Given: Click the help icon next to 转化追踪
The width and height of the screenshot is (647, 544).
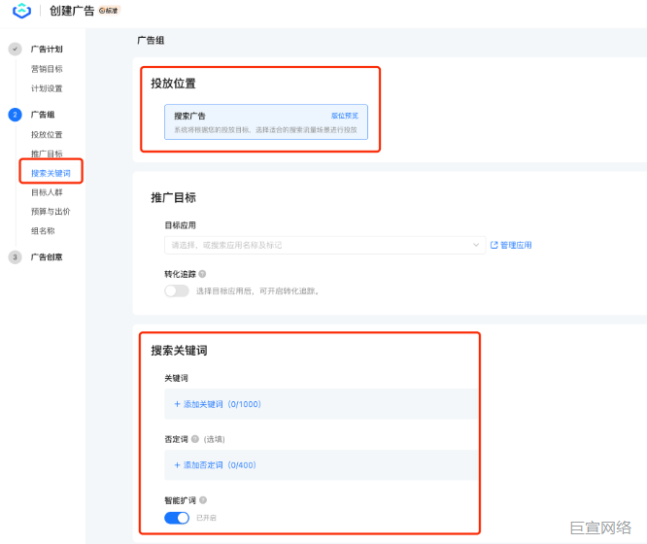Looking at the screenshot, I should [x=202, y=274].
